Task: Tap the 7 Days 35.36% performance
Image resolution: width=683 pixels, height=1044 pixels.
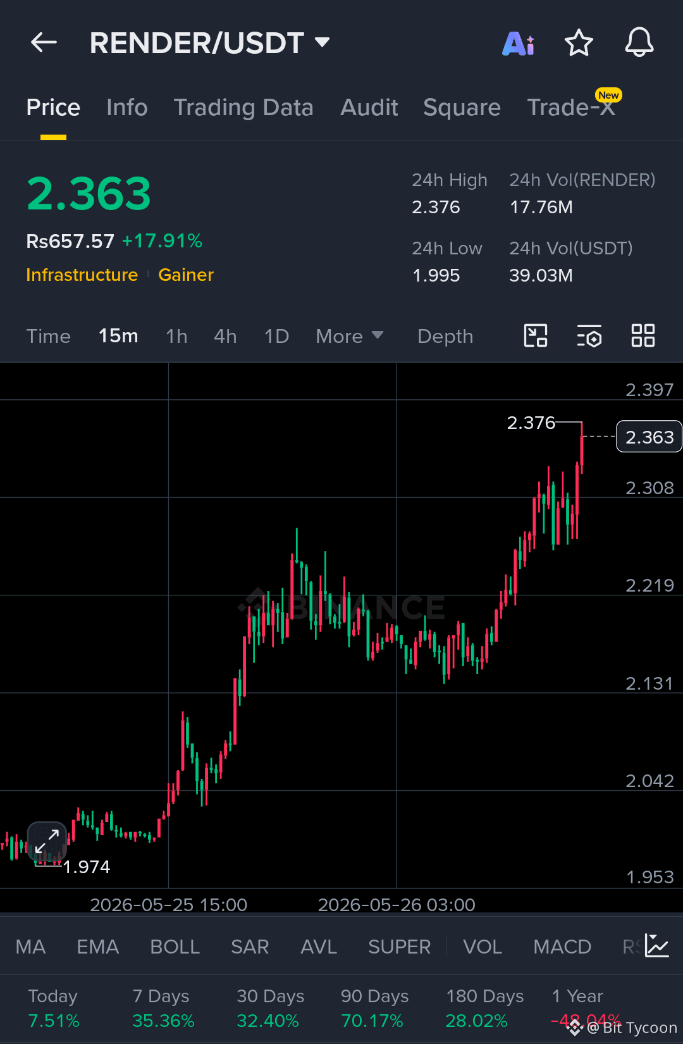Action: tap(163, 1008)
